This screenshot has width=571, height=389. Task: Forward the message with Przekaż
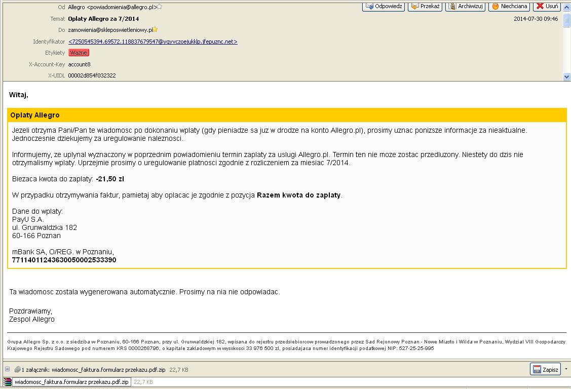click(425, 6)
